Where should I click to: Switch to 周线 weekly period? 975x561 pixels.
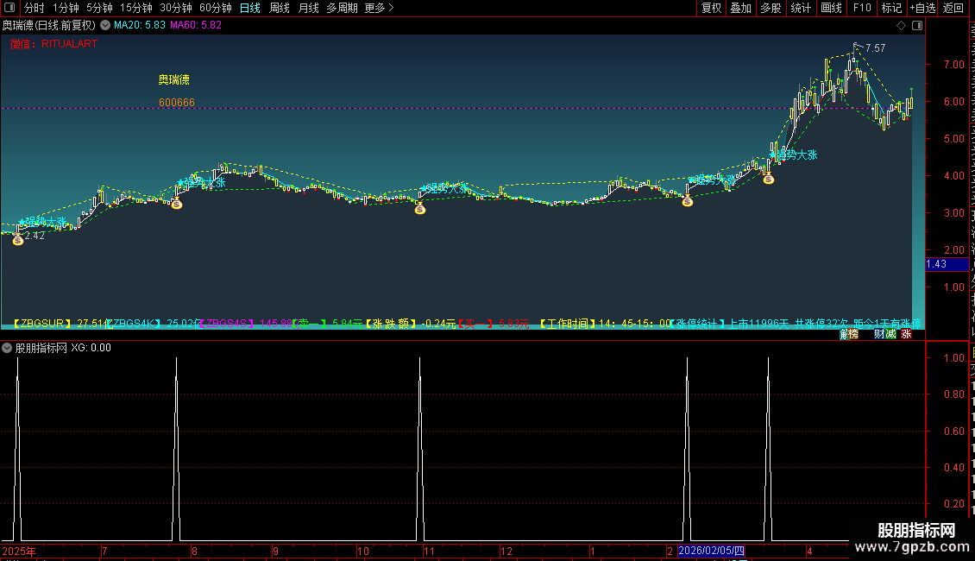click(x=280, y=8)
